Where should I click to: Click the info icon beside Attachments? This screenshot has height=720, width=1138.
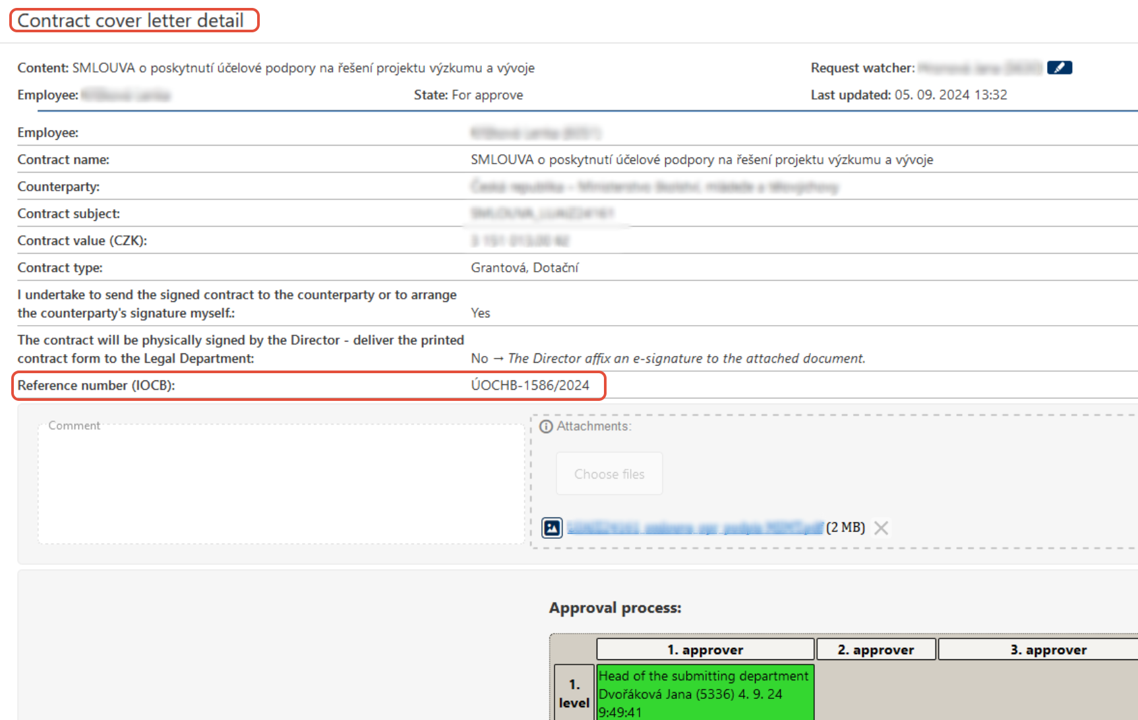[546, 427]
